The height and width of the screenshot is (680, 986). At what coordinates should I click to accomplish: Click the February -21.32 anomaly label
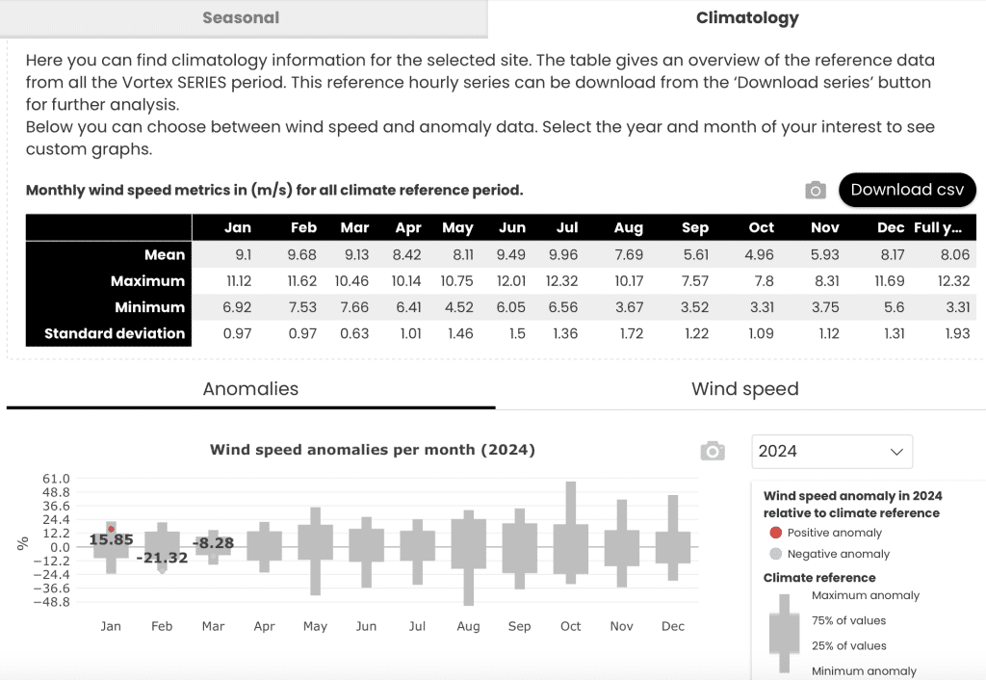tap(162, 558)
